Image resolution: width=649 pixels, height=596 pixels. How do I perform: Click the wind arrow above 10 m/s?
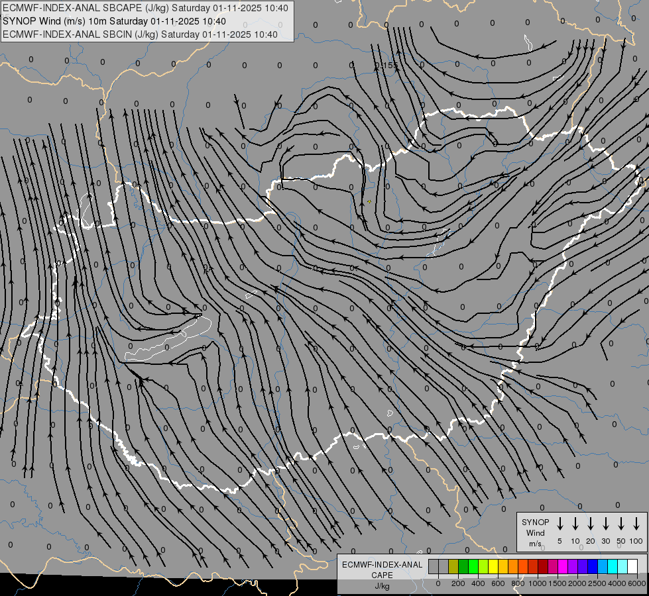tap(575, 523)
